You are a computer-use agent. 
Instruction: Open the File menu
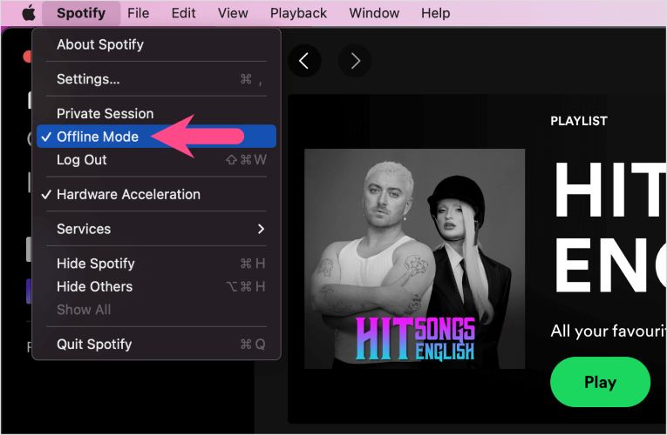pyautogui.click(x=138, y=13)
